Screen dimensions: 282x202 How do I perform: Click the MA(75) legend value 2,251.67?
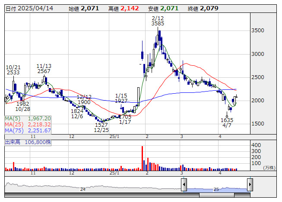[x=39, y=130]
